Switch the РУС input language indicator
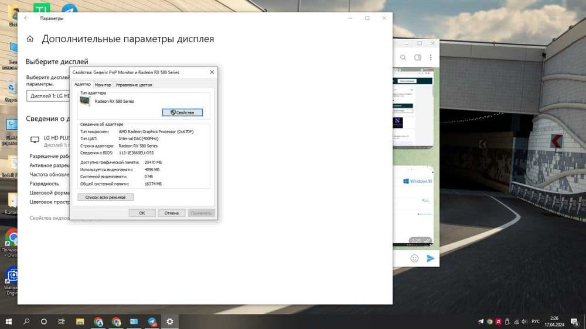Viewport: 586px width, 329px height. pos(536,321)
